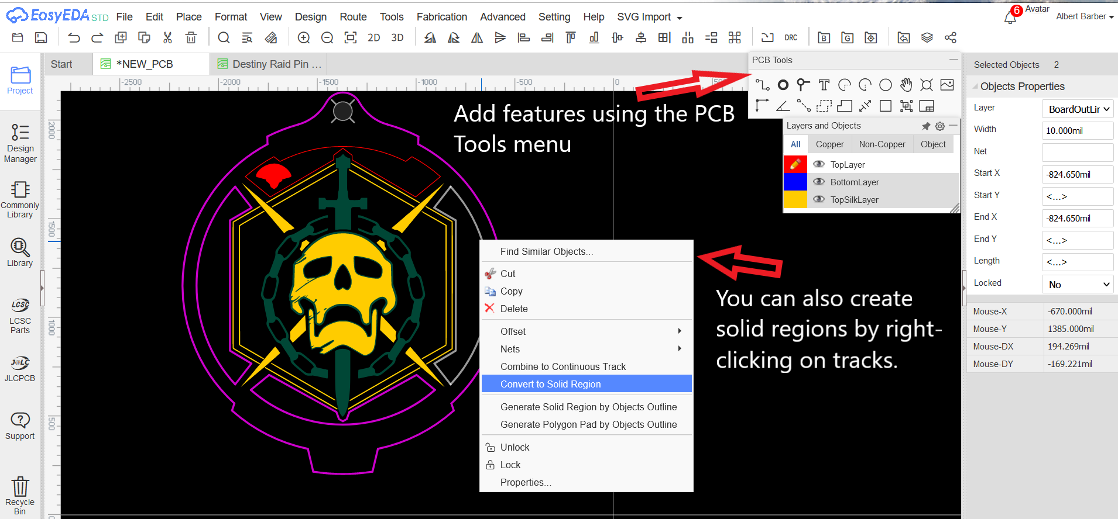
Task: Switch to the Copper layers tab
Action: 830,144
